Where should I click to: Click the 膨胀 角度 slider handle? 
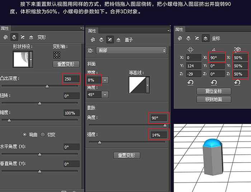(165, 125)
